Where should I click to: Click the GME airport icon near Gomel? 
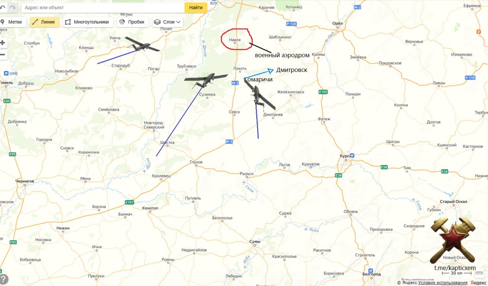(6, 73)
